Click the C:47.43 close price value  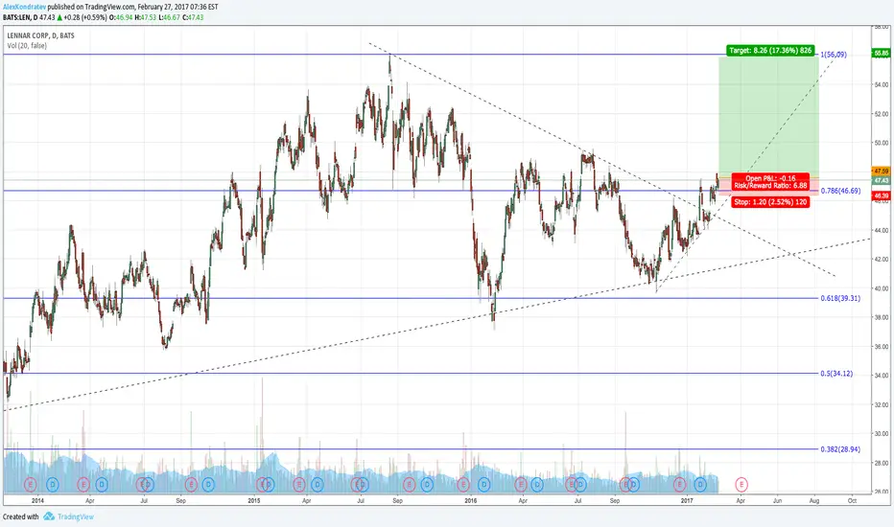(193, 17)
